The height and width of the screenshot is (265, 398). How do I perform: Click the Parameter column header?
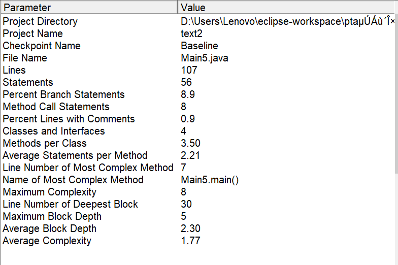(89, 7)
